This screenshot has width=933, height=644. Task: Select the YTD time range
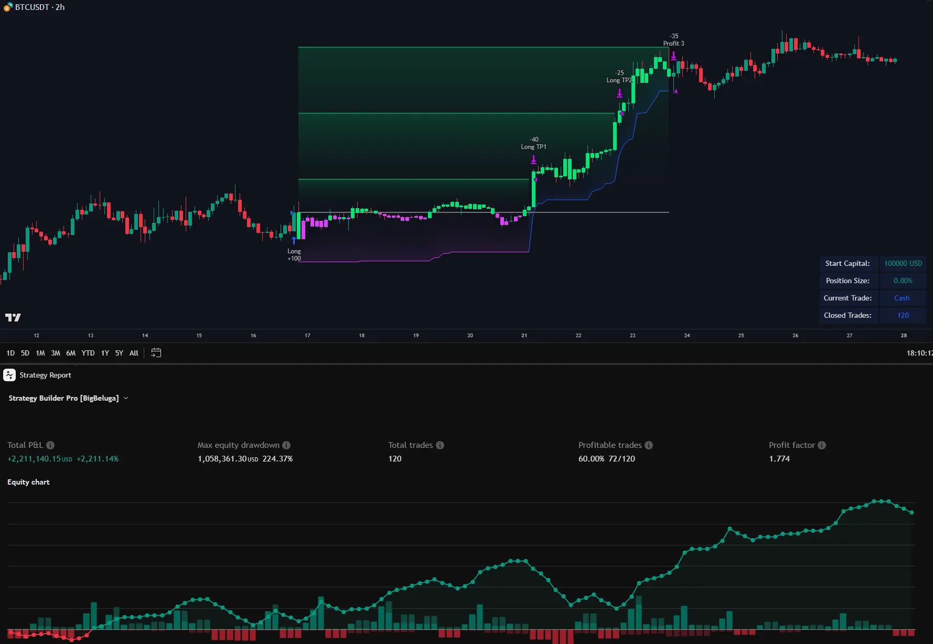(88, 353)
